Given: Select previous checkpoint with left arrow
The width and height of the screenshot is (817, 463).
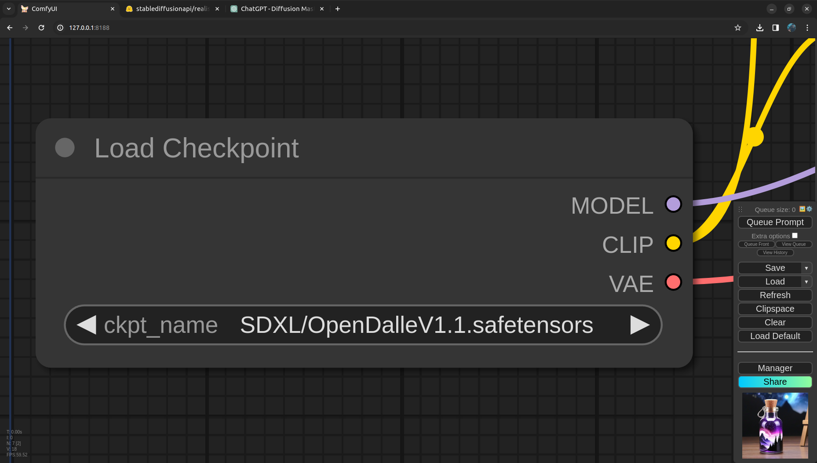Looking at the screenshot, I should pyautogui.click(x=86, y=325).
